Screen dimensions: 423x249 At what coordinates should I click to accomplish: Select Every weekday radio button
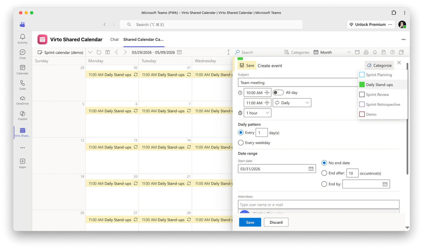tap(241, 143)
